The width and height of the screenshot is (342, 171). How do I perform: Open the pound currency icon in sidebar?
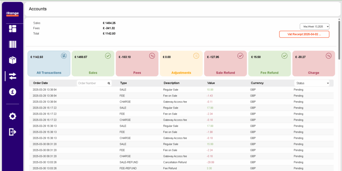click(x=12, y=92)
